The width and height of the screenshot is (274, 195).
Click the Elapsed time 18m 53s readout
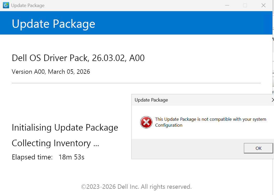(x=48, y=157)
